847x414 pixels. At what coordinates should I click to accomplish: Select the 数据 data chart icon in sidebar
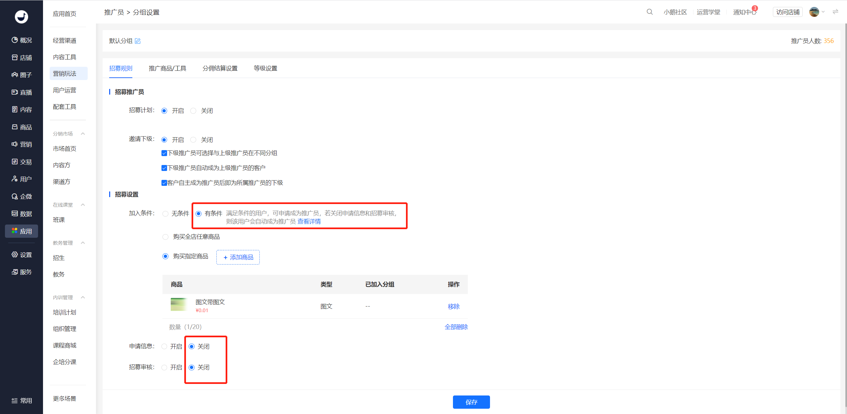point(15,214)
